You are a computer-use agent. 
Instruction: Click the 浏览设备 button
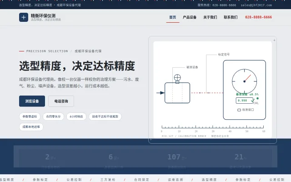pyautogui.click(x=32, y=101)
